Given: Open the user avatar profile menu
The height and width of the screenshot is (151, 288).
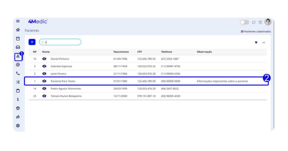Looking at the screenshot, I should pos(268,22).
